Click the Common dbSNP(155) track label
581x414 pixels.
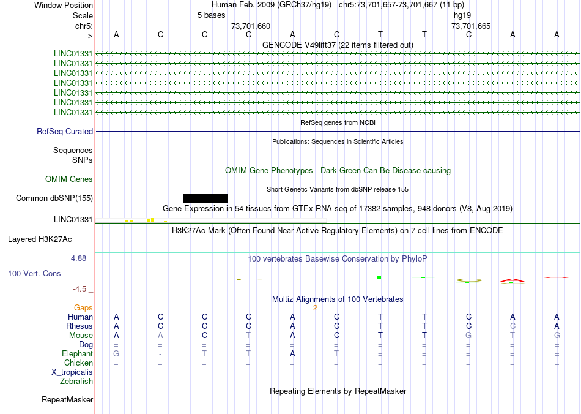54,198
